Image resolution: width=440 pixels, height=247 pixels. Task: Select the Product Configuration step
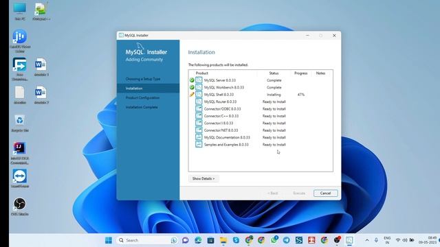click(x=142, y=97)
